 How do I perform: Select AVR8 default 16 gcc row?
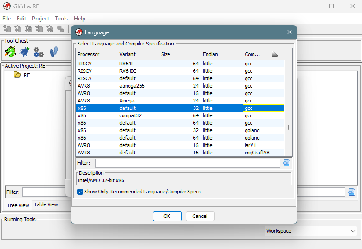click(181, 93)
